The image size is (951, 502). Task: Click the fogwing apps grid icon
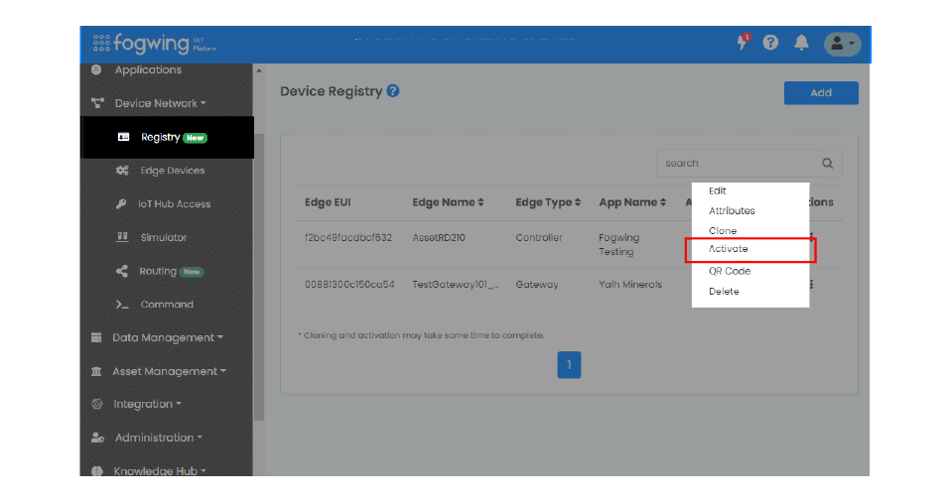[x=101, y=43]
